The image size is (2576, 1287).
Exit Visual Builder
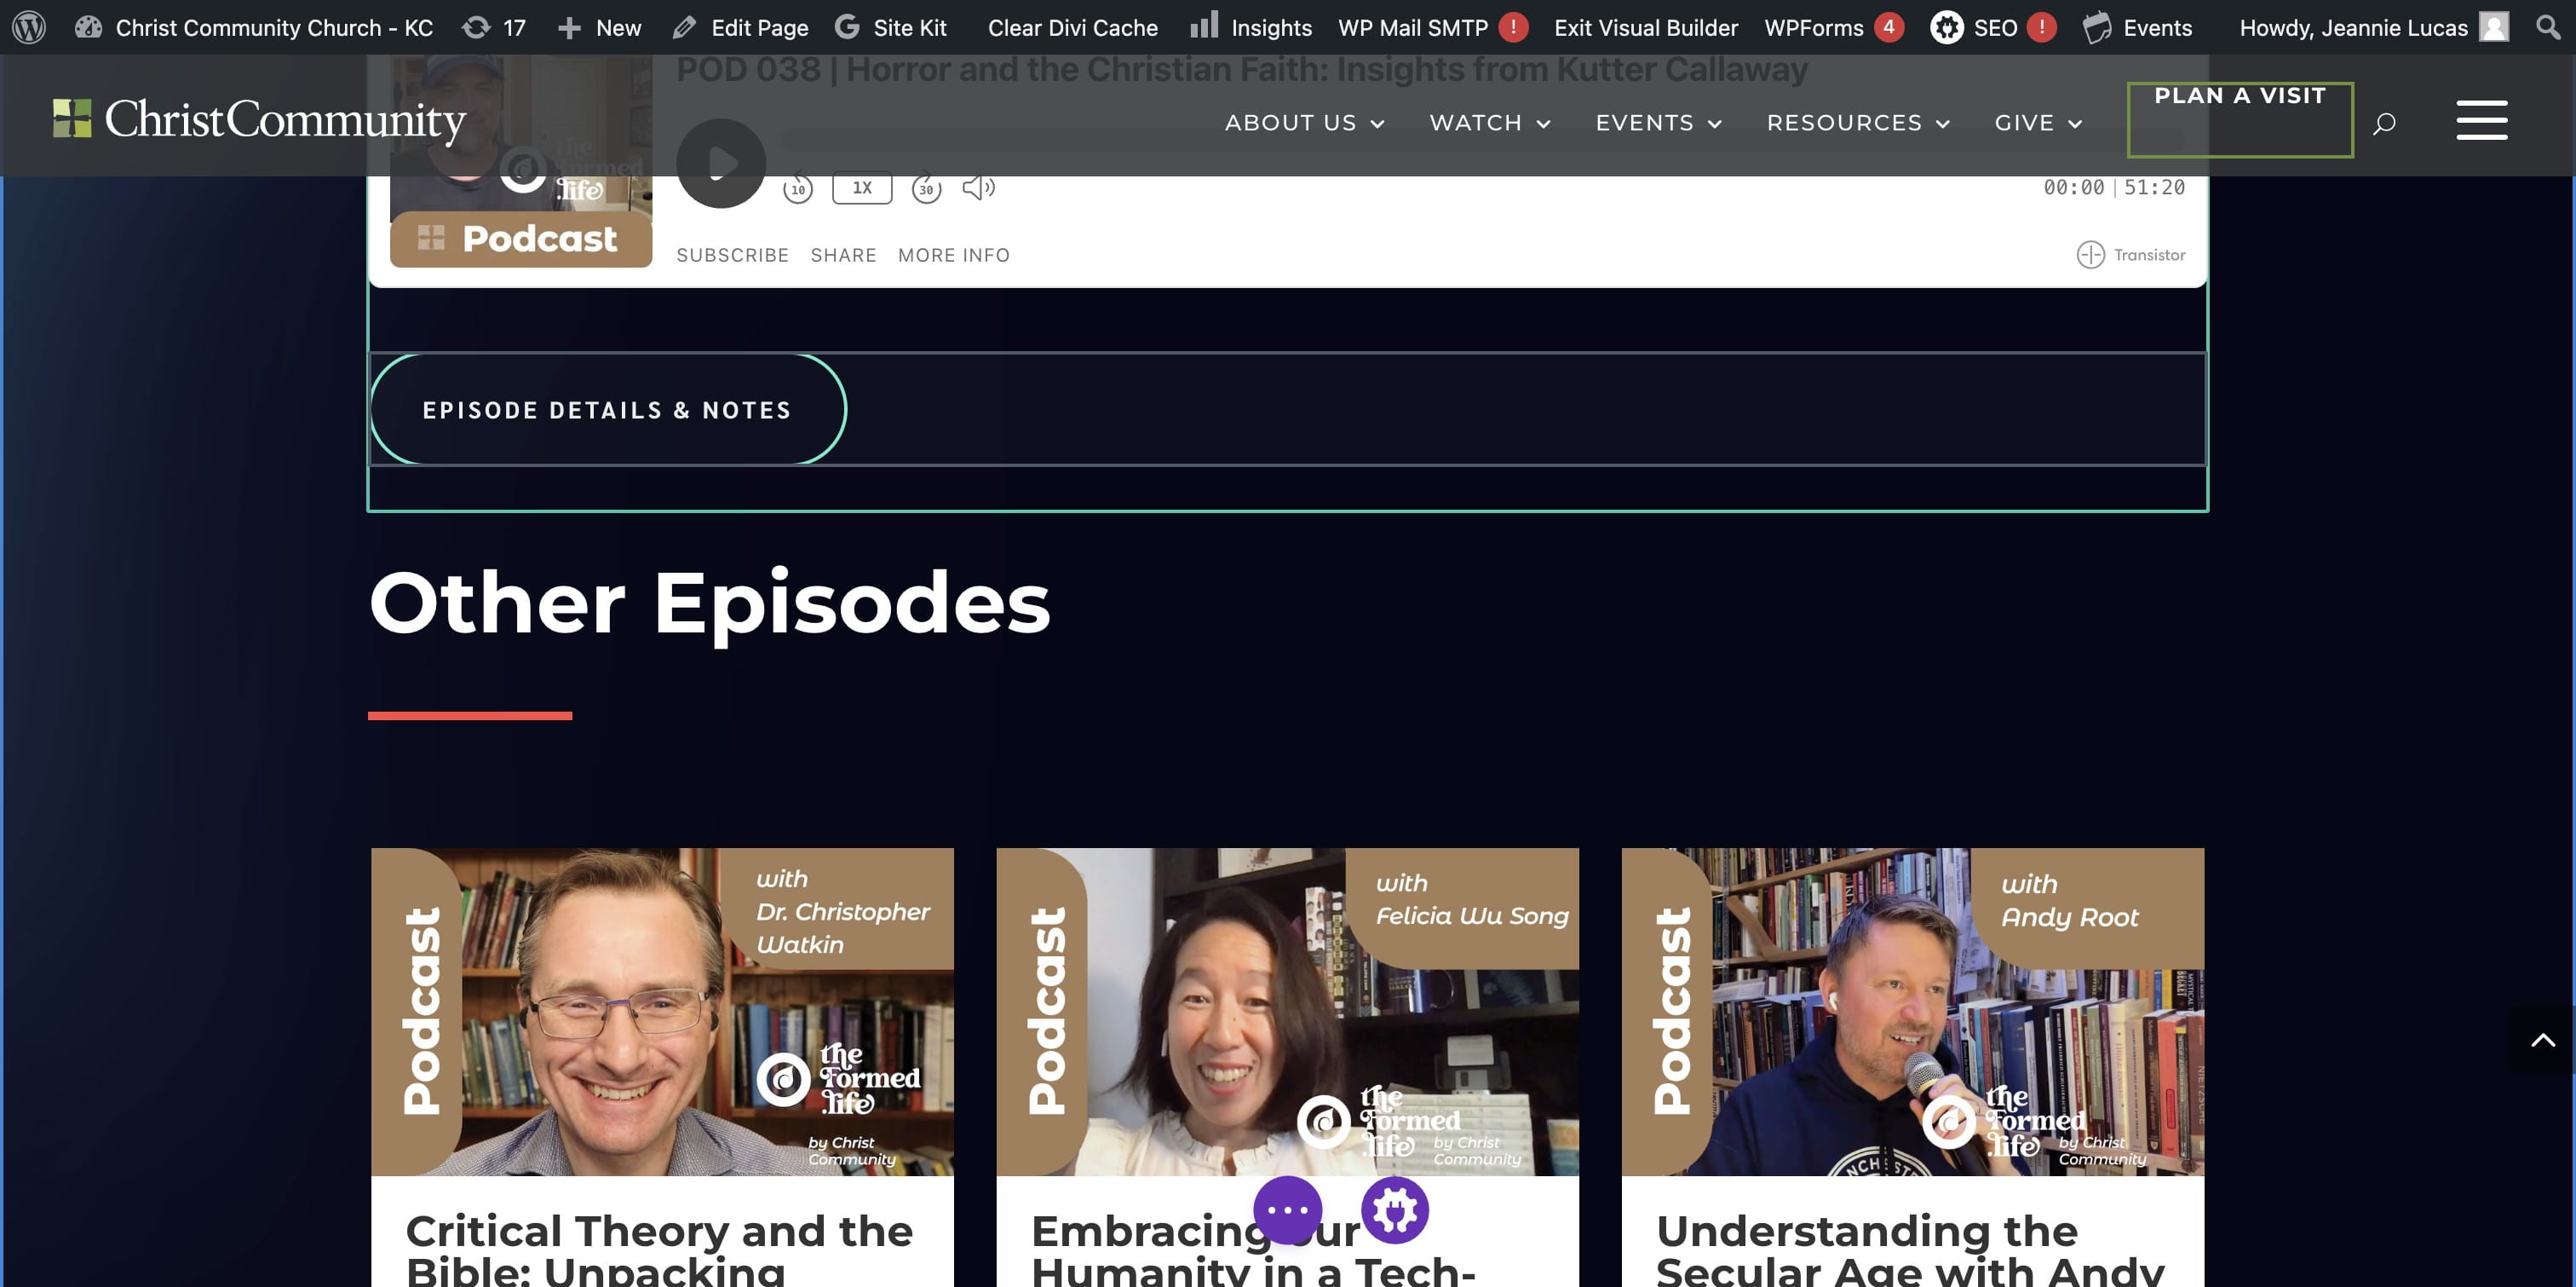[x=1646, y=27]
